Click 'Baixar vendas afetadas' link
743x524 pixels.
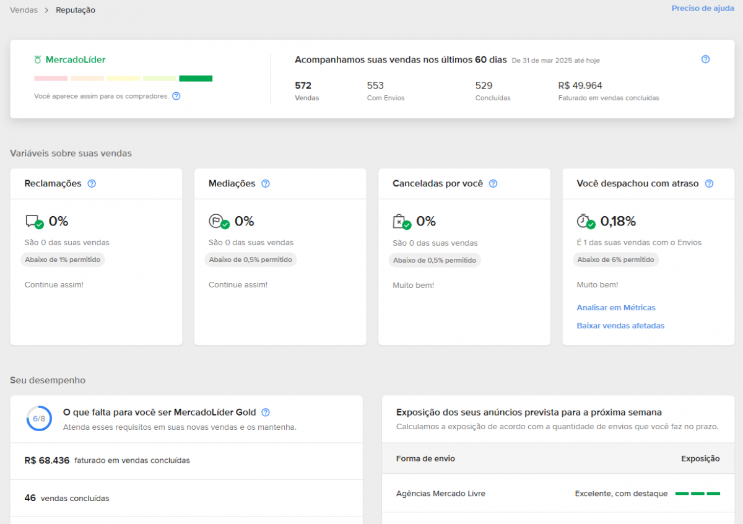(x=620, y=326)
